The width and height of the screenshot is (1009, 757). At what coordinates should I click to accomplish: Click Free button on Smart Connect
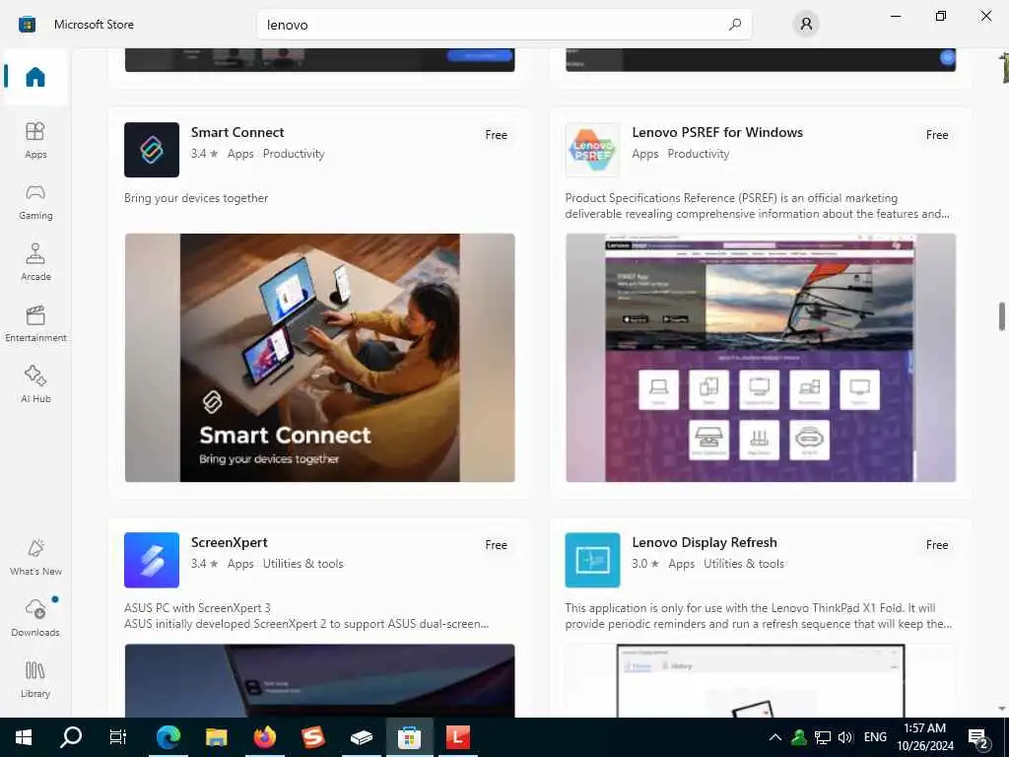point(497,134)
